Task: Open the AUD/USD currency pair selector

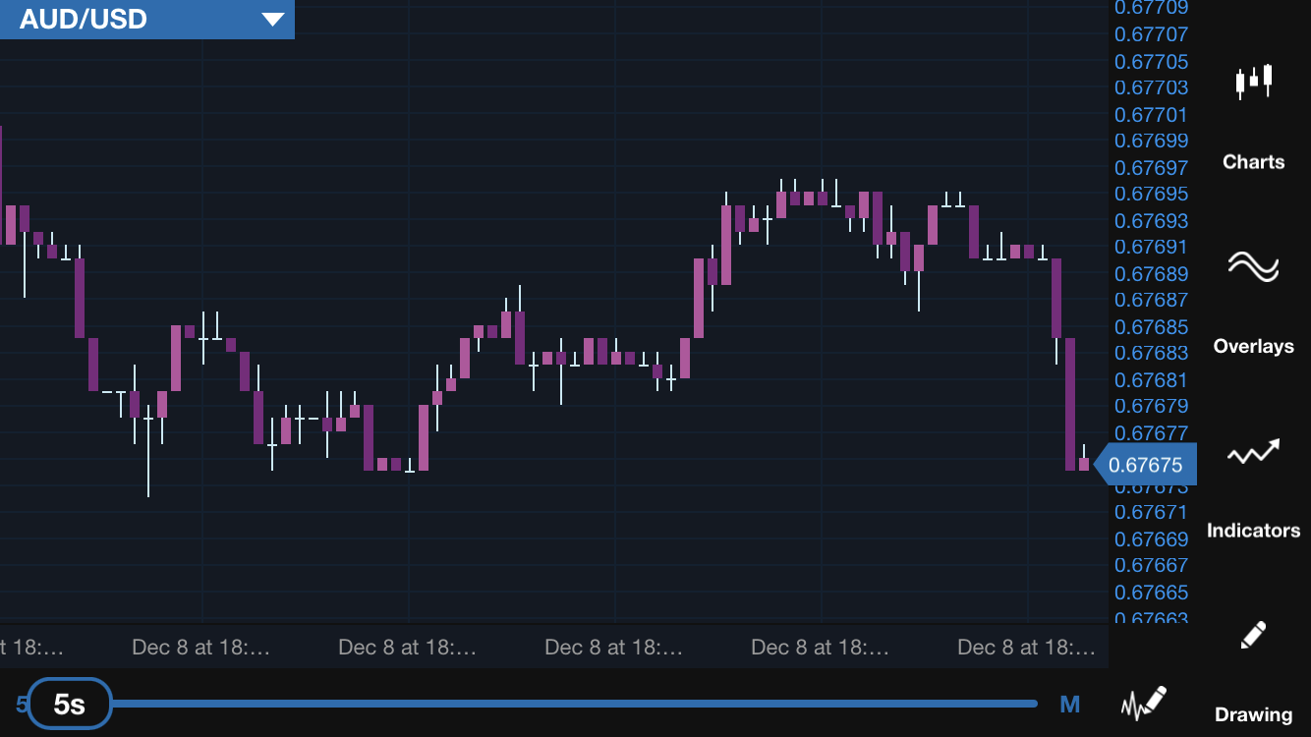Action: point(84,19)
